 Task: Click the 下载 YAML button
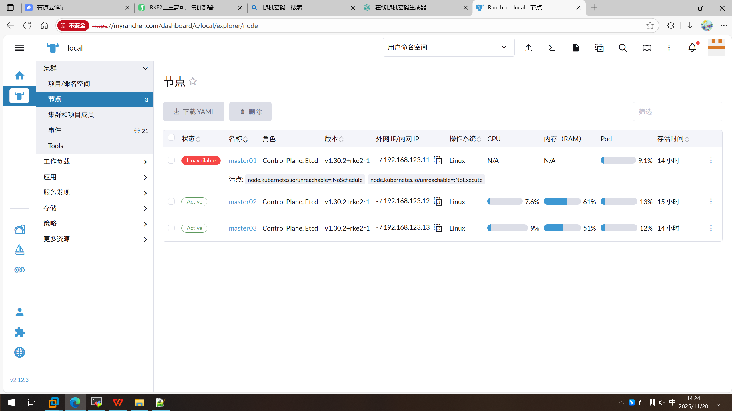pos(194,112)
